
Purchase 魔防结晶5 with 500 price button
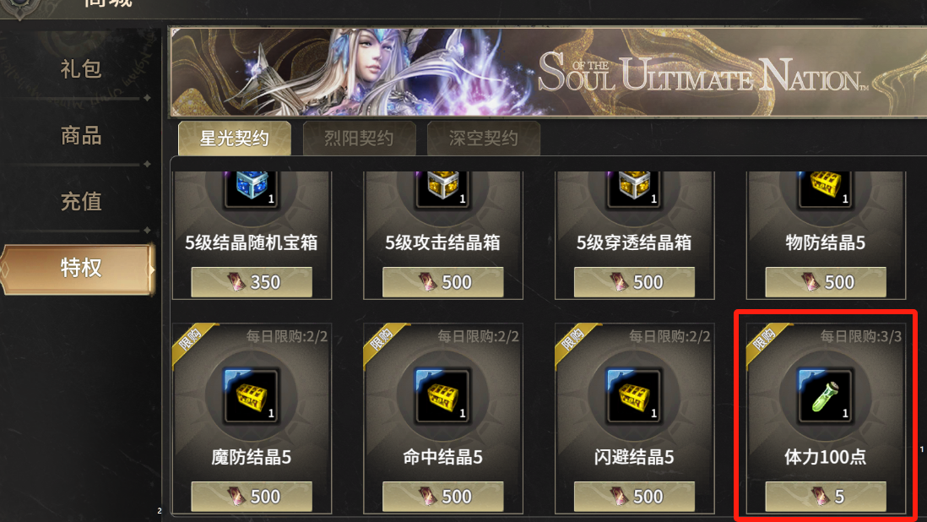[252, 497]
